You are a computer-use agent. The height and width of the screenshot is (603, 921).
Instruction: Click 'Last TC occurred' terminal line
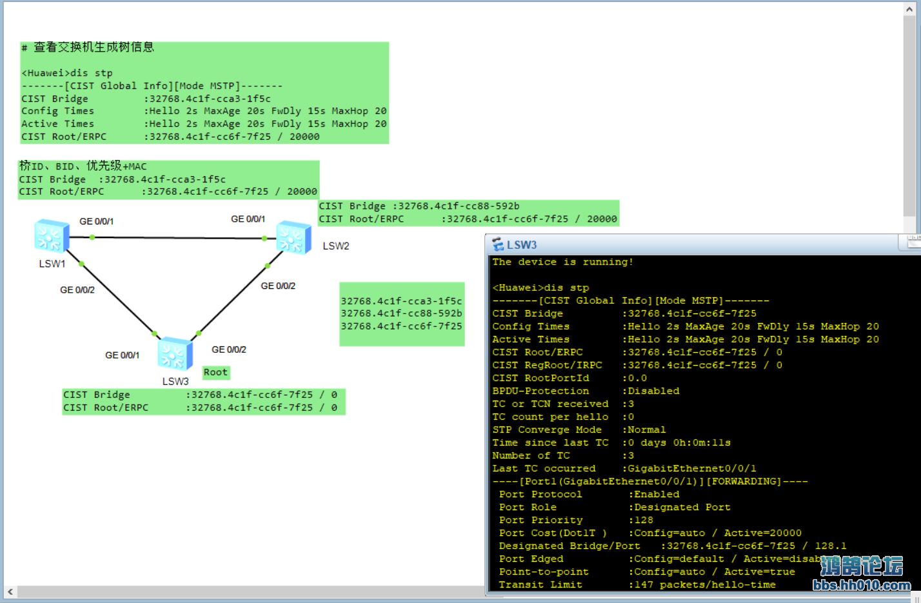tap(624, 468)
